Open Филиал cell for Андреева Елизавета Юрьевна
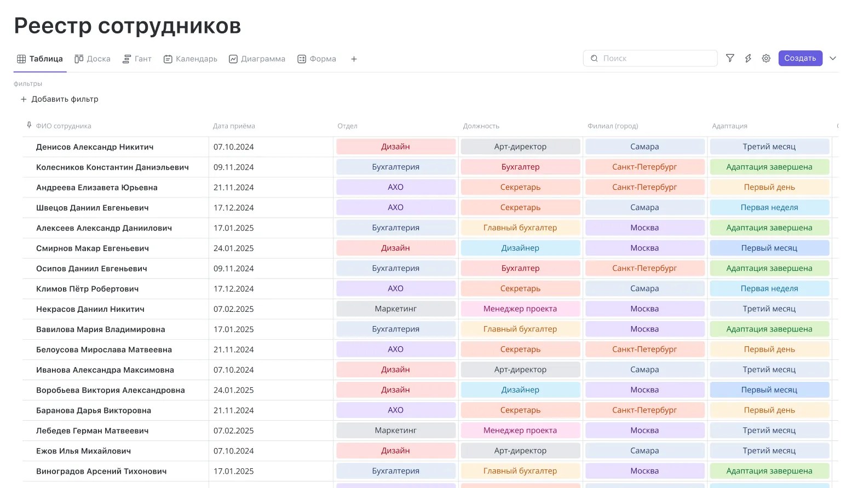 point(644,187)
